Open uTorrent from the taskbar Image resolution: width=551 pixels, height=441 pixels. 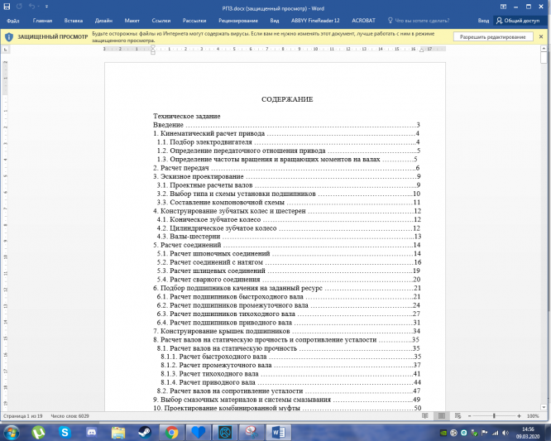click(x=39, y=432)
